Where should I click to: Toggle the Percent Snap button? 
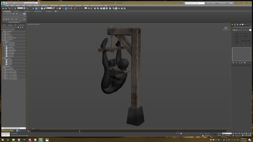[69, 8]
